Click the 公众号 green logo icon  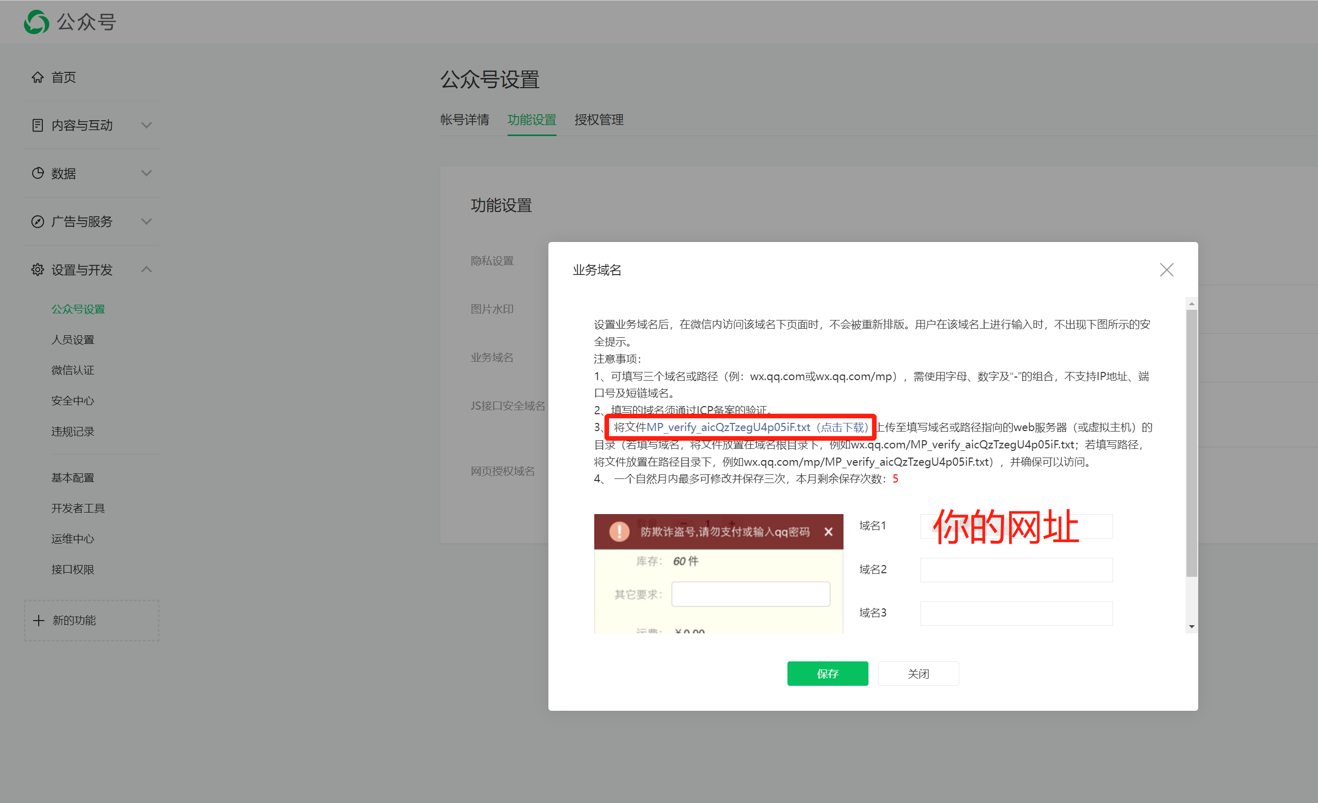(36, 22)
